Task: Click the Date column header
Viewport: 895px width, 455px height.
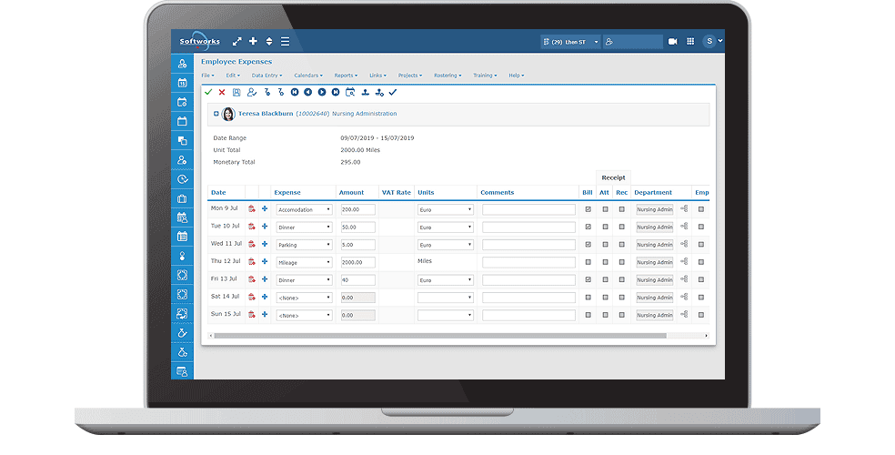Action: click(x=218, y=192)
